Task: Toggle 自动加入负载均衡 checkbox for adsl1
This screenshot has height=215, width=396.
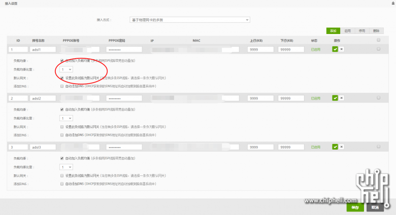Action: (x=62, y=60)
